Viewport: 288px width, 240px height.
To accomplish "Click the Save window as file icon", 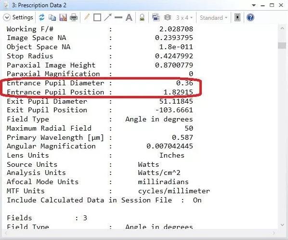I will click(x=63, y=18).
